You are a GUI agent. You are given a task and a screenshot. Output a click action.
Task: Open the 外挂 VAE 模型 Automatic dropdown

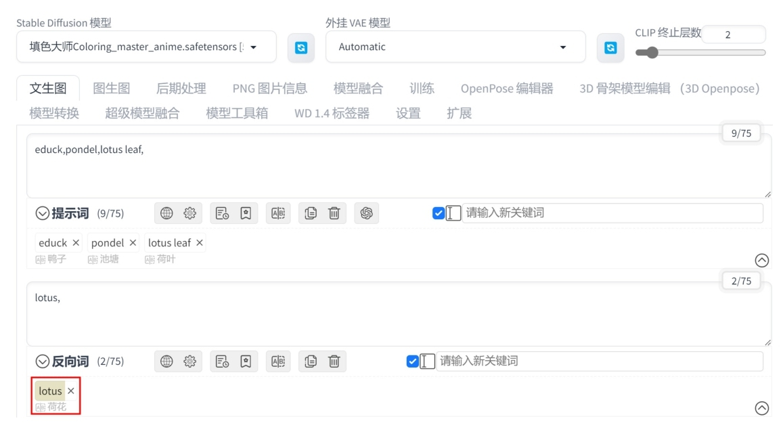(455, 47)
